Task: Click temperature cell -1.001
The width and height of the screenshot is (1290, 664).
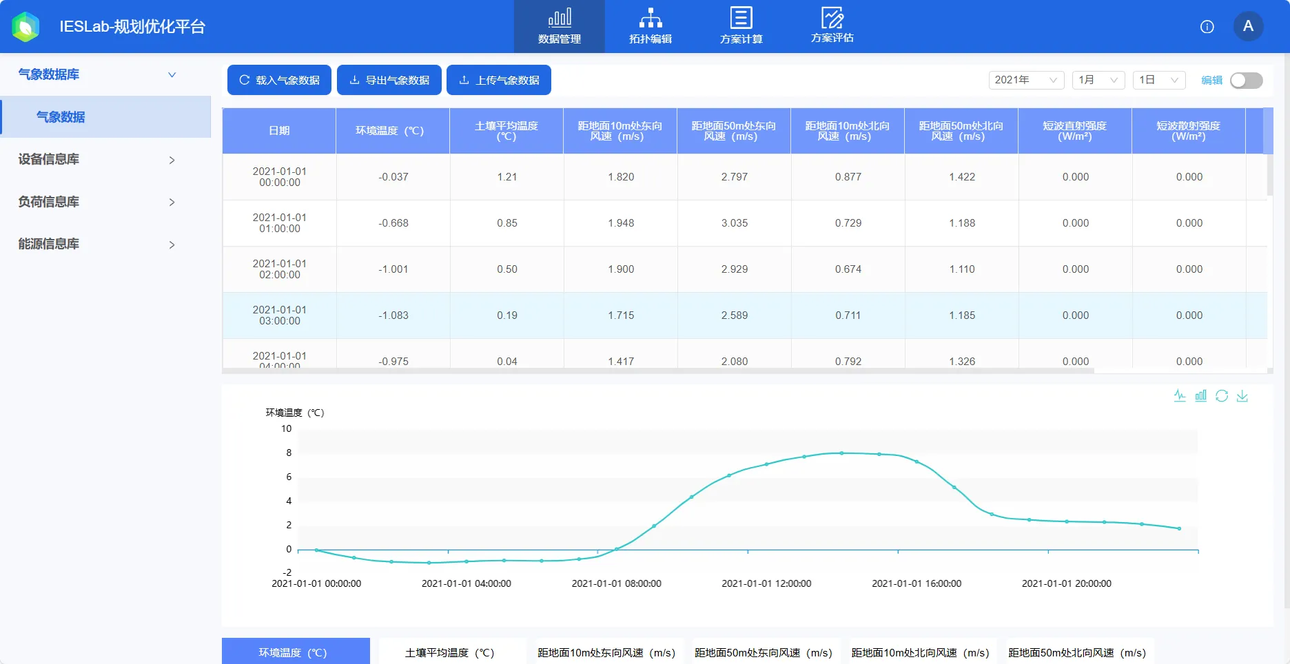Action: tap(393, 269)
